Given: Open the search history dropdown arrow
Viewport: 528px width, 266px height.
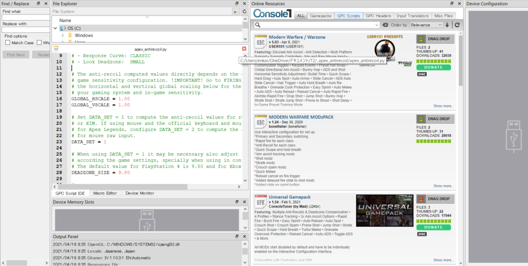Looking at the screenshot, I should [x=377, y=25].
